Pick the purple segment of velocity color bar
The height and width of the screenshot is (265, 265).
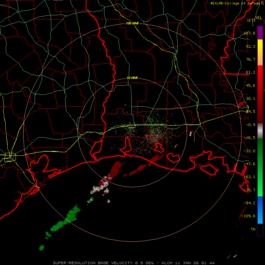[x=260, y=33]
